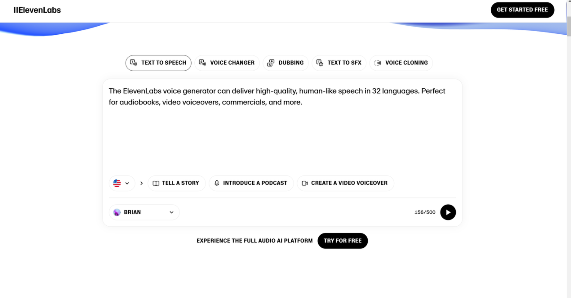Click the ElevenLabs logo
The width and height of the screenshot is (571, 298).
click(37, 10)
